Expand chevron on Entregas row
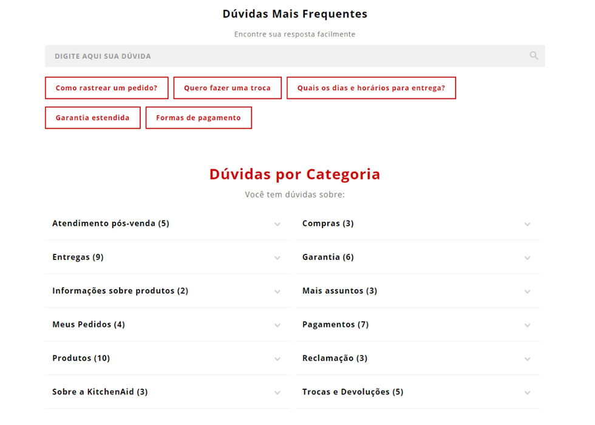This screenshot has height=425, width=595. [x=277, y=258]
